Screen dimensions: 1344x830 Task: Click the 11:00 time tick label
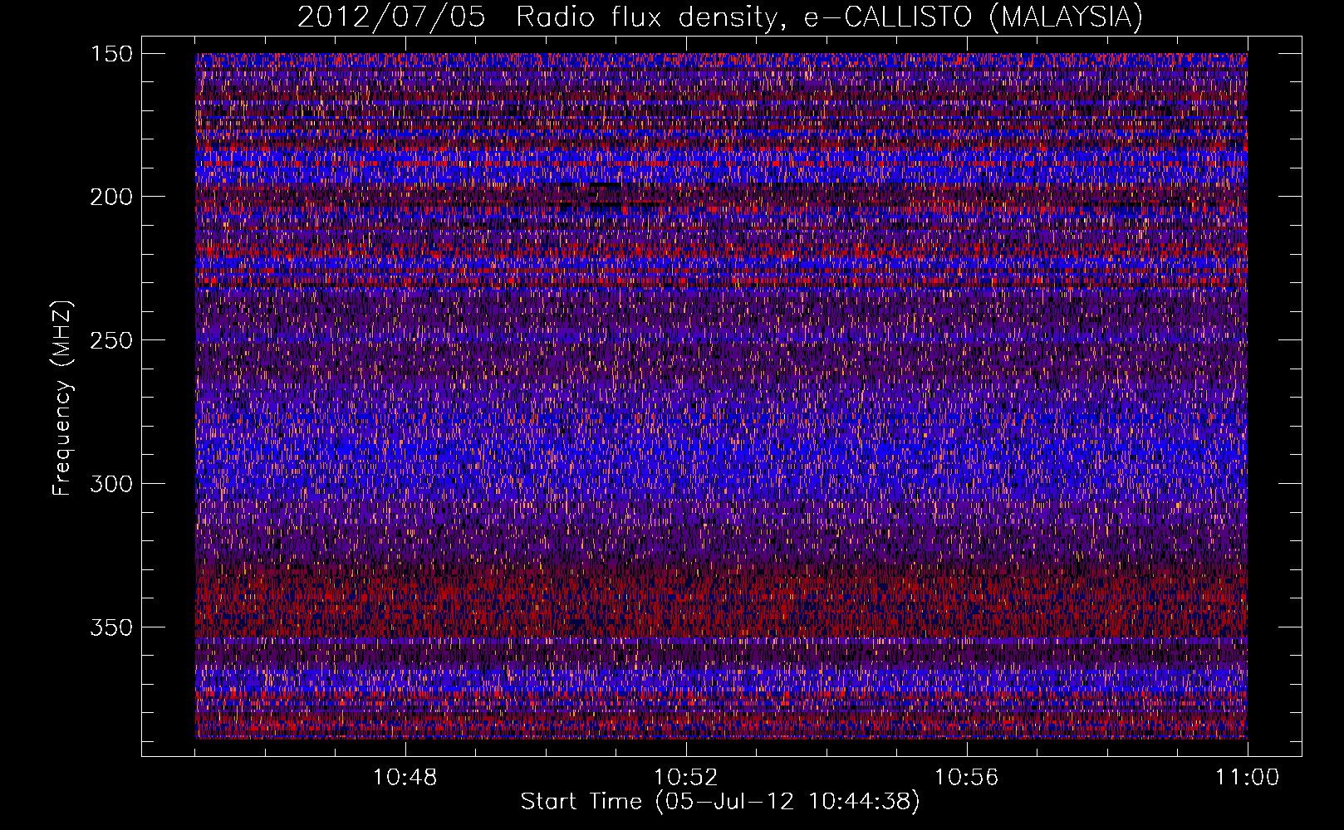1247,778
